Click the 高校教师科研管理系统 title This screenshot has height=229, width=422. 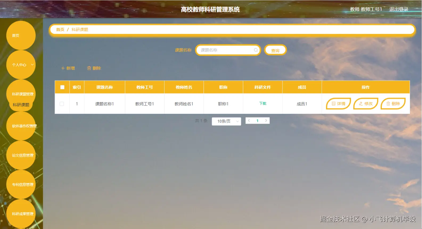coord(210,10)
